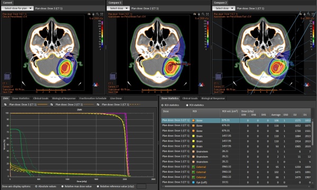This screenshot has height=190, width=317.
Task: Click the binoculars icon in the Compare 1 view
Action: (x=194, y=14)
